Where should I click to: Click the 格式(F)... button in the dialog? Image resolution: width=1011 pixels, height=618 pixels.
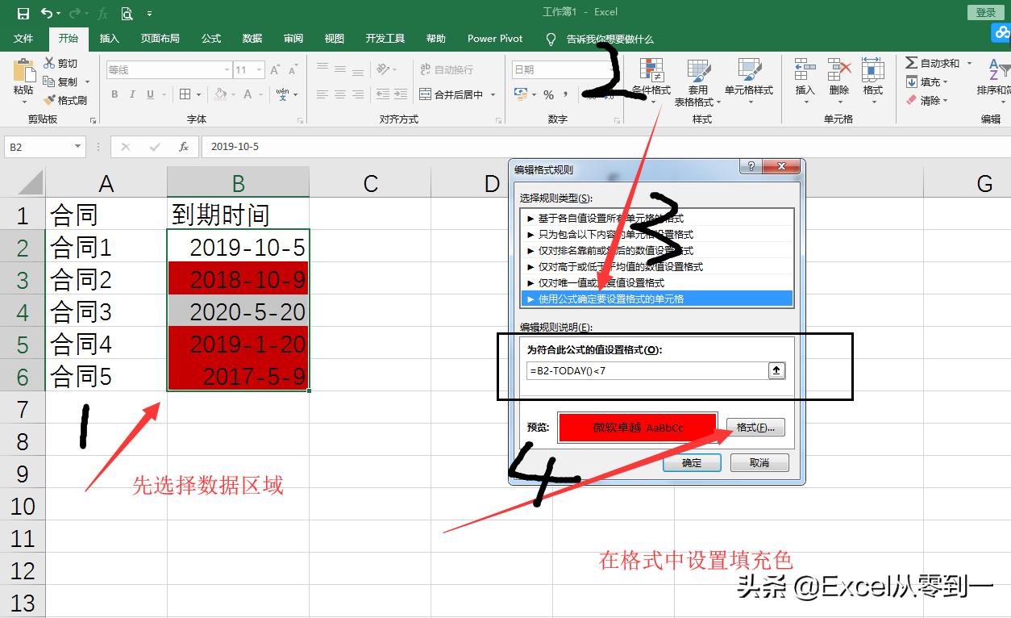tap(755, 427)
